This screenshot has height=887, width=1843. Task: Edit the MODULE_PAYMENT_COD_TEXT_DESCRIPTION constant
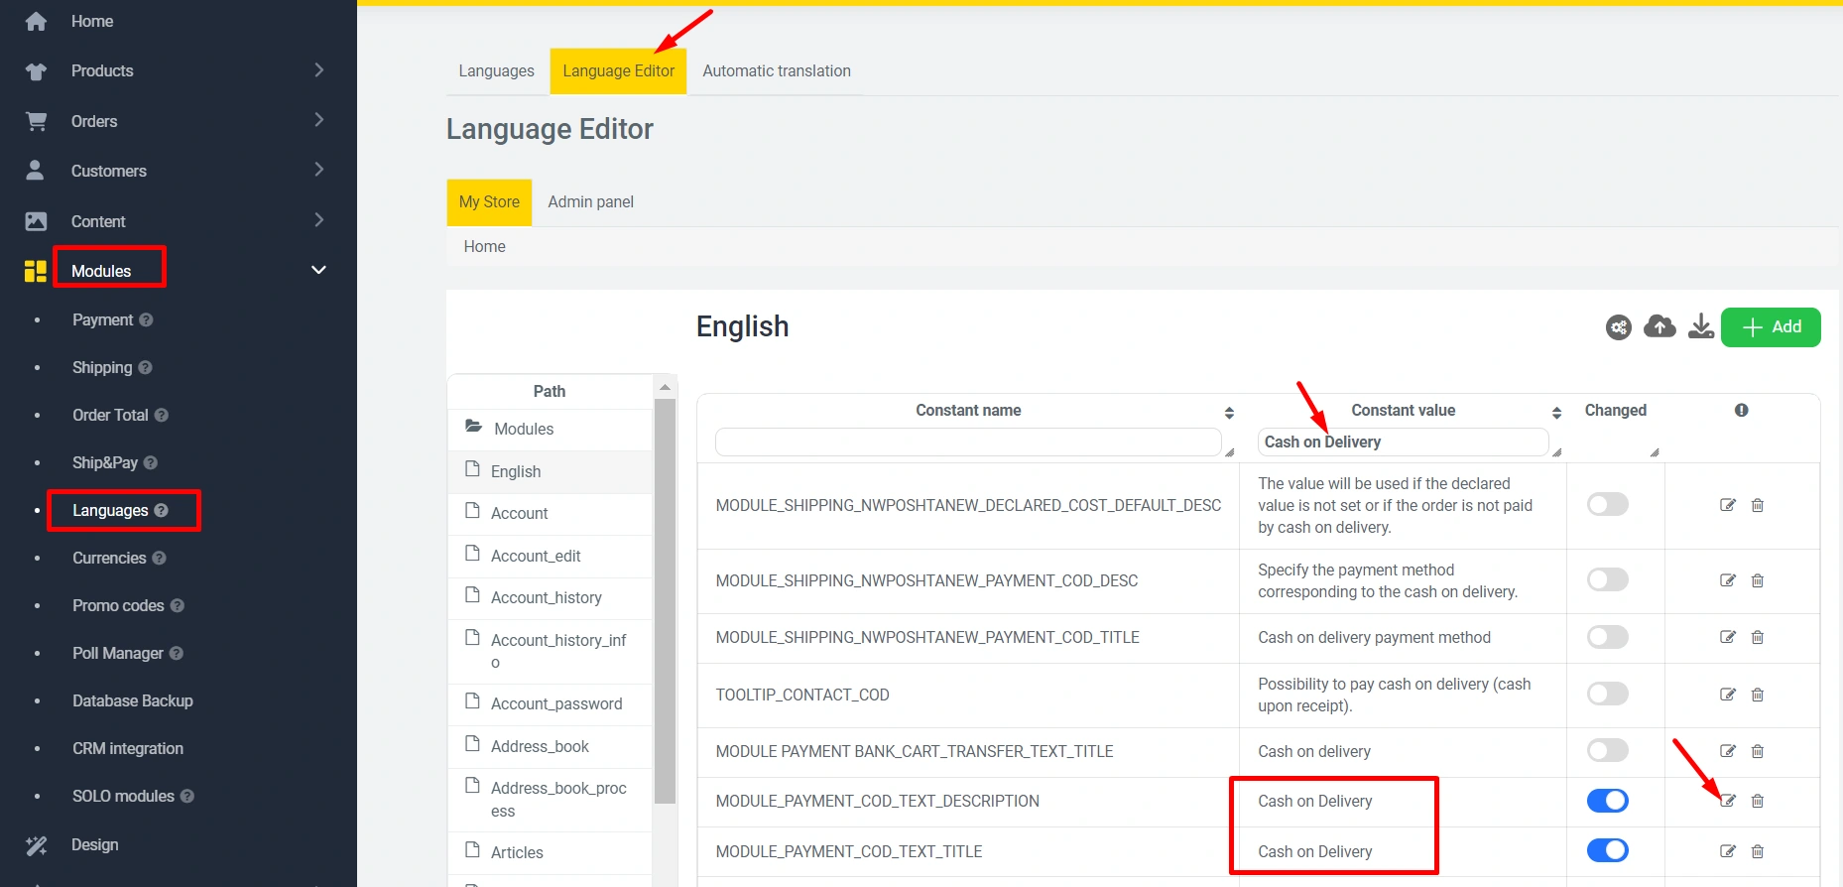click(1727, 801)
